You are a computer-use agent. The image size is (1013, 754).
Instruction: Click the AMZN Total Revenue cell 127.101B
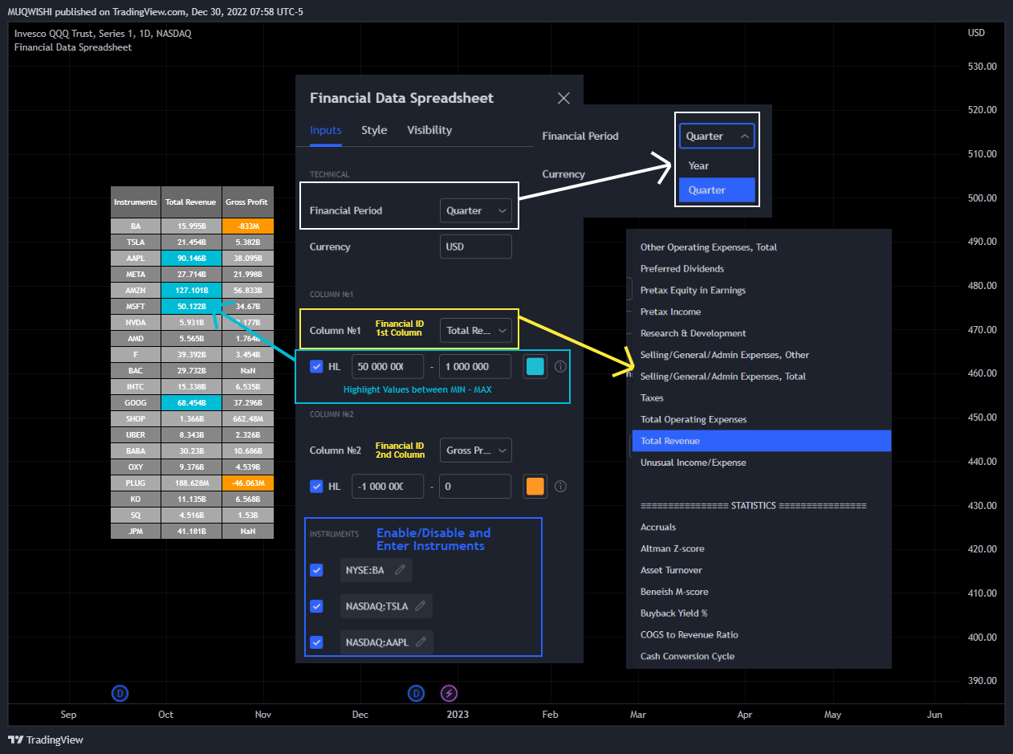pyautogui.click(x=191, y=290)
